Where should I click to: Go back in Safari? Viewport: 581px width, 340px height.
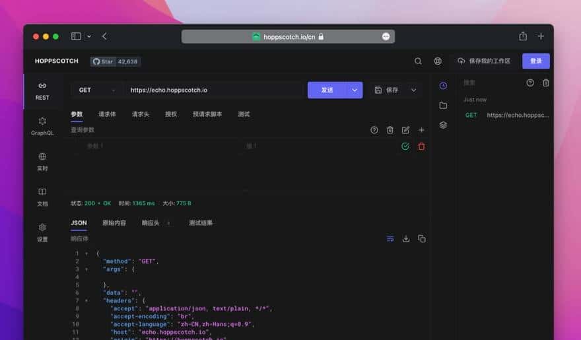coord(104,36)
